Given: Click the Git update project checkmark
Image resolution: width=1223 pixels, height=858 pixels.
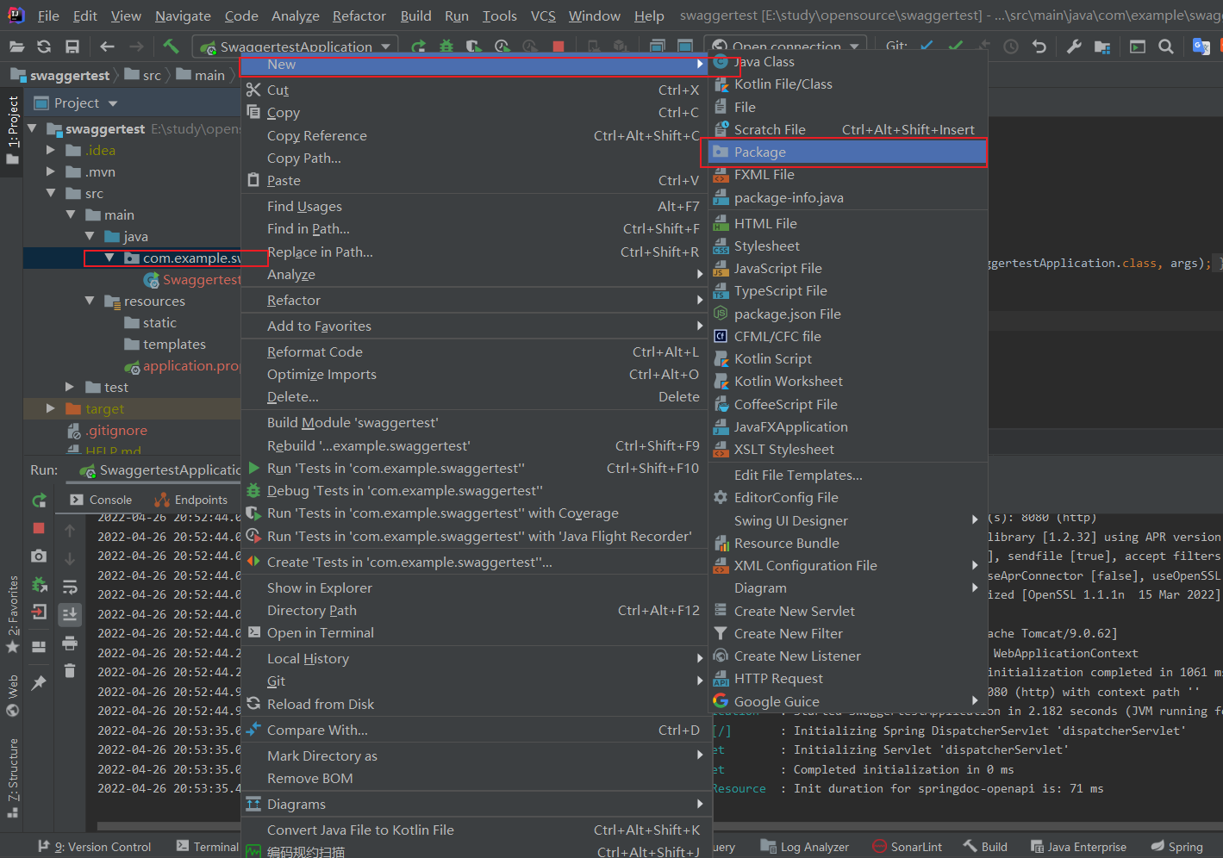Looking at the screenshot, I should (x=927, y=47).
